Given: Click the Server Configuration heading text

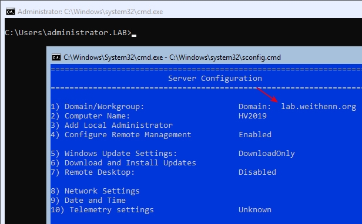Looking at the screenshot, I should pyautogui.click(x=215, y=79).
